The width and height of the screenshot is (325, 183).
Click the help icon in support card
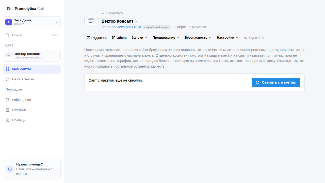click(10, 169)
